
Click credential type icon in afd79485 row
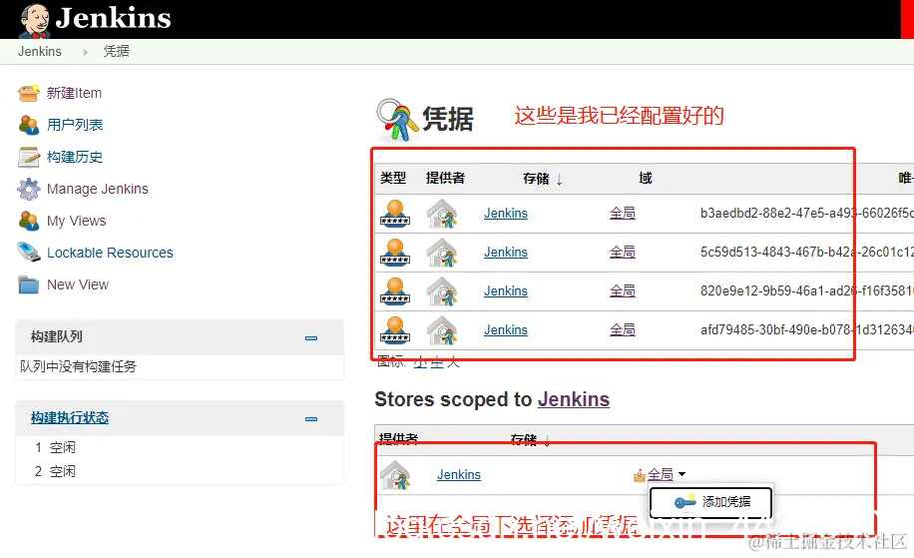pos(394,330)
